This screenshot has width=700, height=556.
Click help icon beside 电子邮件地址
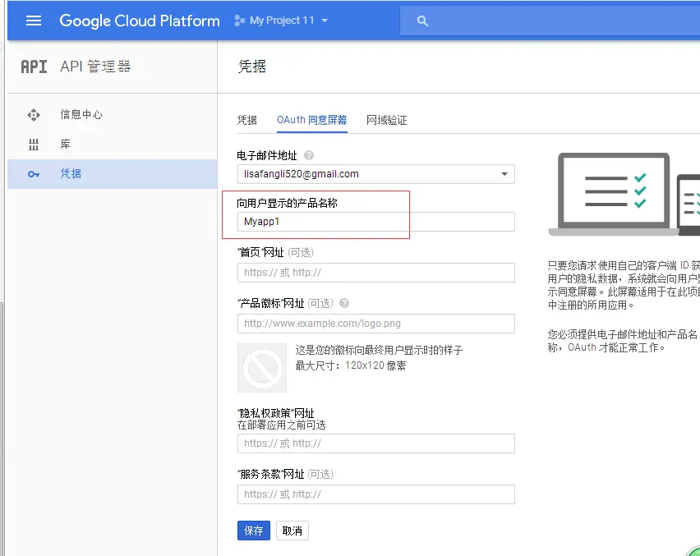tap(308, 155)
